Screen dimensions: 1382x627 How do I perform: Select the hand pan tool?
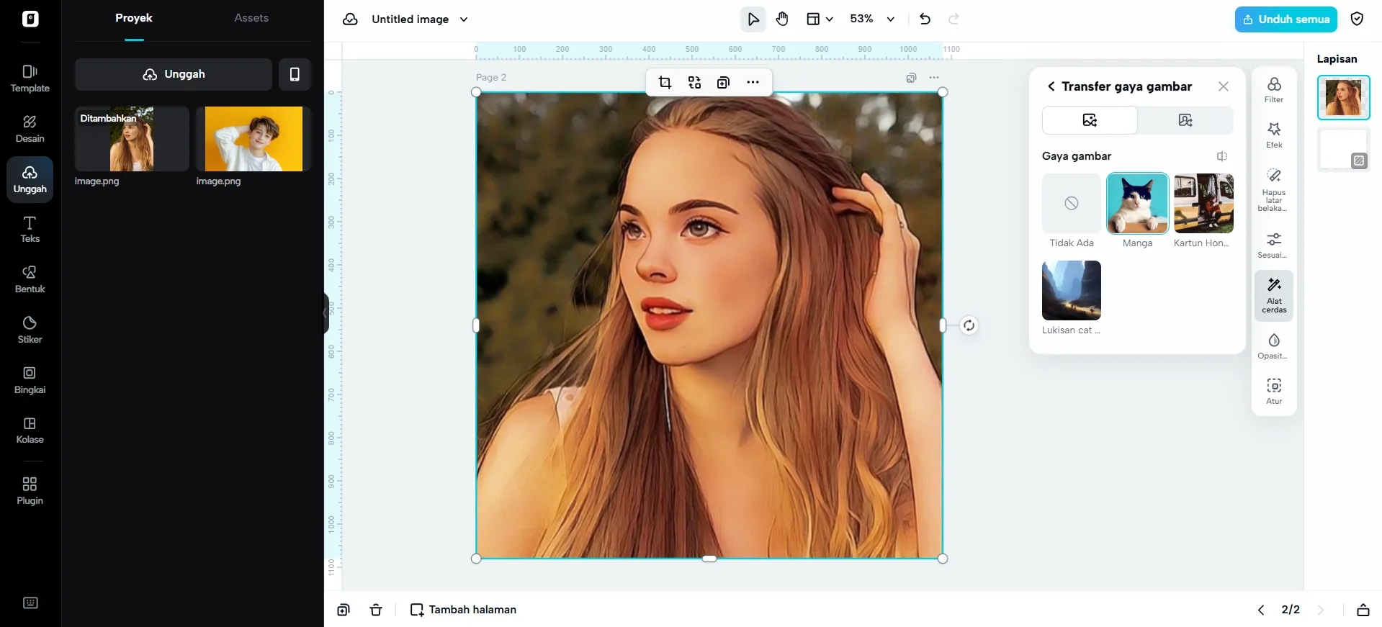782,19
